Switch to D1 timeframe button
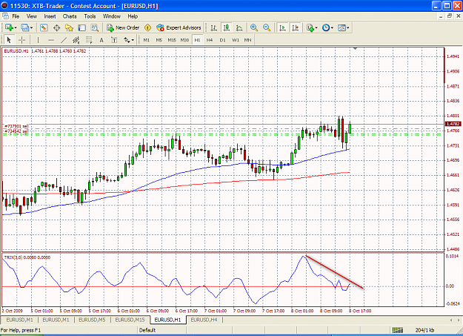 (x=223, y=40)
